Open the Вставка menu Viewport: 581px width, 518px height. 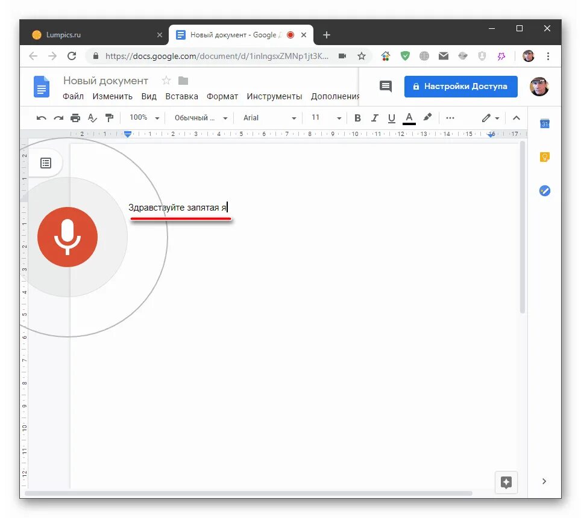tap(181, 97)
